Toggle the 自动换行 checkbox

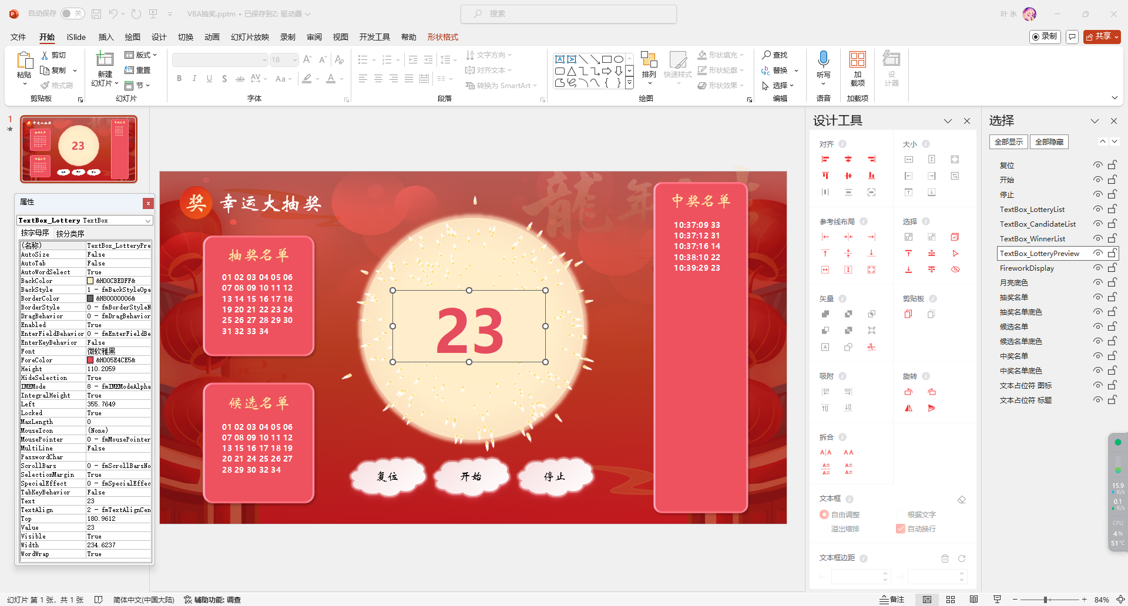tap(900, 528)
